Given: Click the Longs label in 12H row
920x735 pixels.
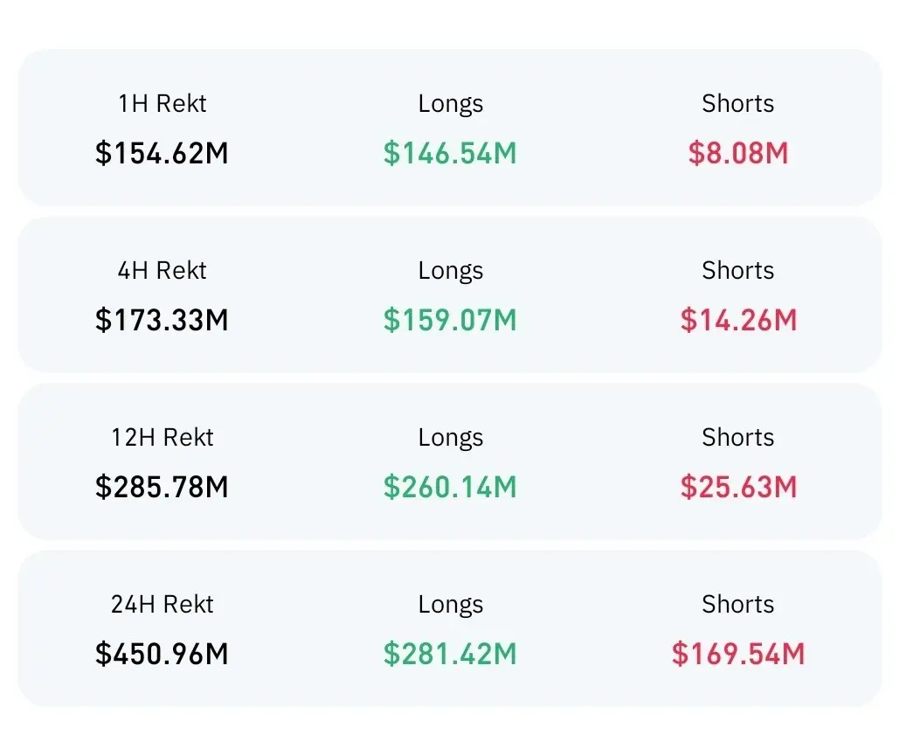Looking at the screenshot, I should pyautogui.click(x=450, y=437).
